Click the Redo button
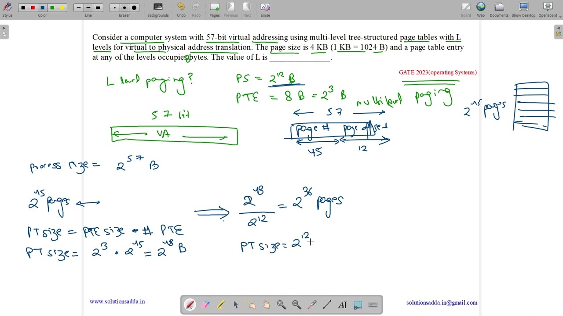 196,10
